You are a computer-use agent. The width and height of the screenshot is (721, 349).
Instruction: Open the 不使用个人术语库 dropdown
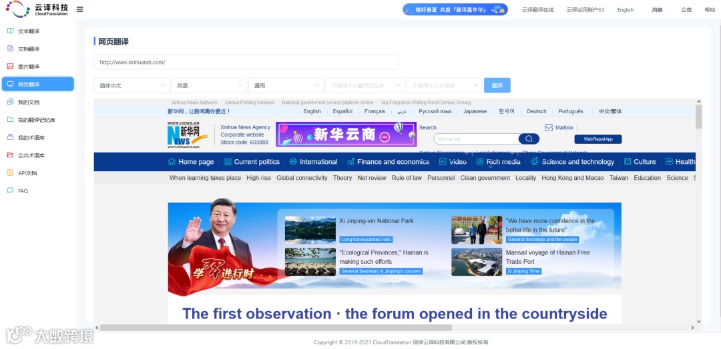(x=444, y=85)
